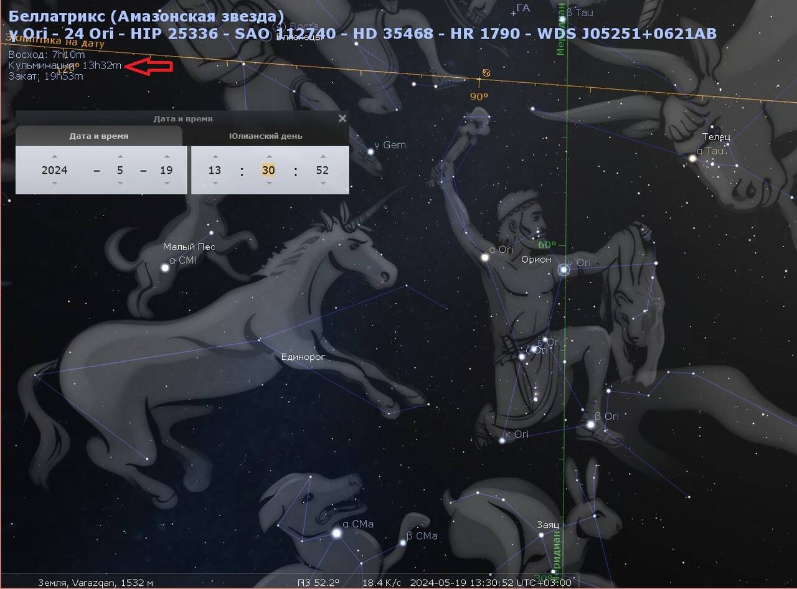
Task: Click the Телец constellation label
Action: [x=716, y=137]
